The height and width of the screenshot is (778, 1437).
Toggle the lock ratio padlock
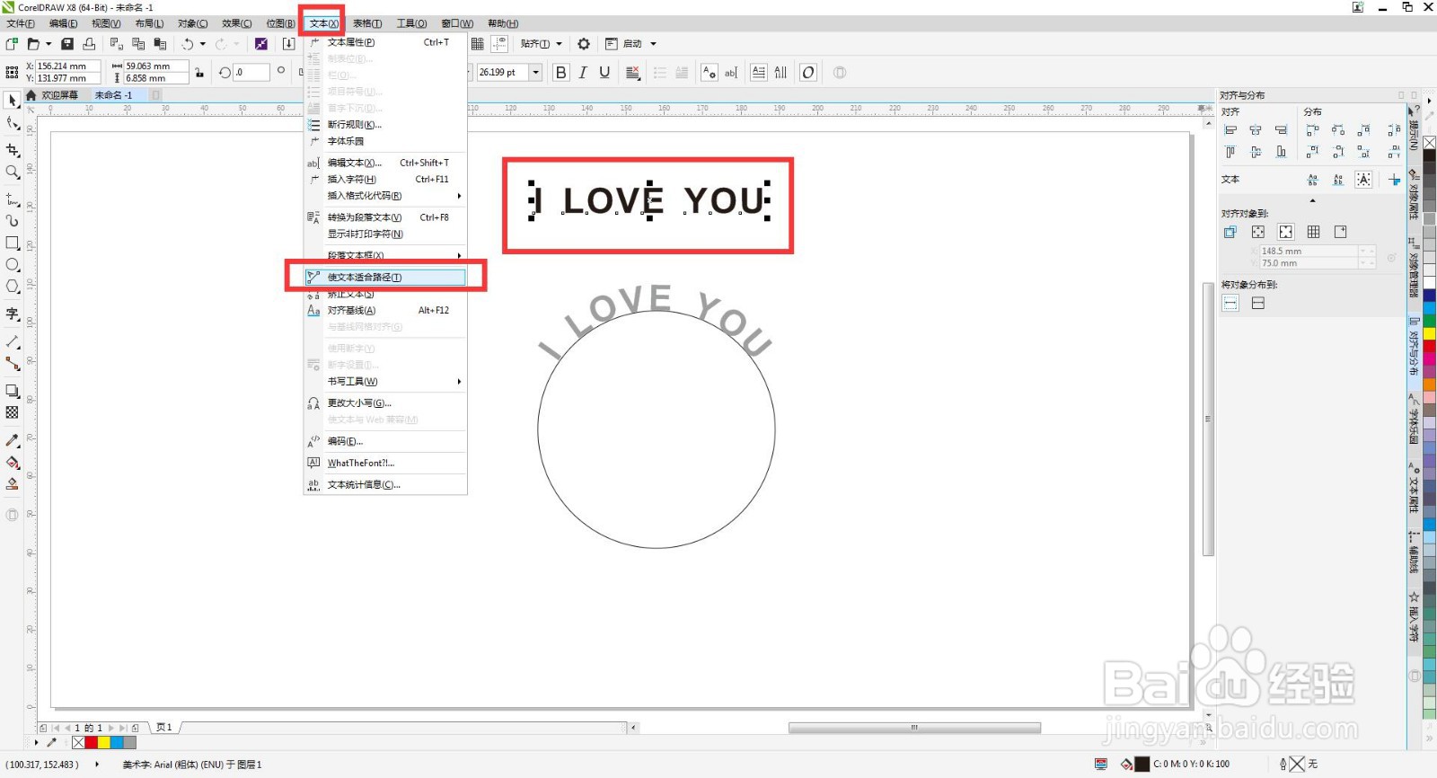[x=199, y=72]
